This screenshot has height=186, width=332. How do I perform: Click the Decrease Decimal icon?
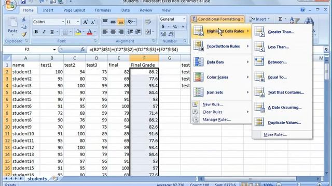click(x=171, y=34)
